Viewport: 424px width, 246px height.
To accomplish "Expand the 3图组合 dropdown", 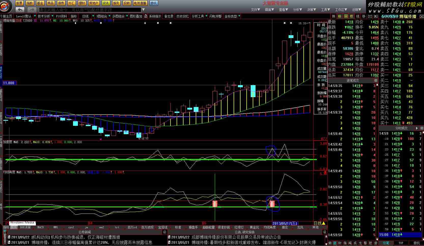I will 109,16.
